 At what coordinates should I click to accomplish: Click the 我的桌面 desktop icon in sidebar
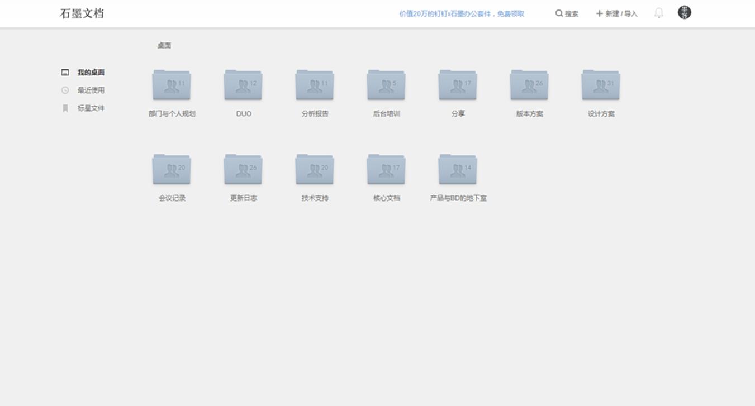(x=65, y=73)
